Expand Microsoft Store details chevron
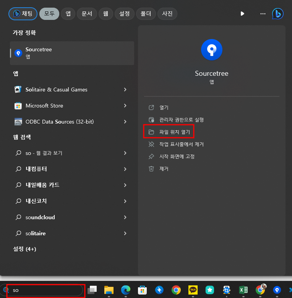The image size is (292, 298). coord(125,106)
